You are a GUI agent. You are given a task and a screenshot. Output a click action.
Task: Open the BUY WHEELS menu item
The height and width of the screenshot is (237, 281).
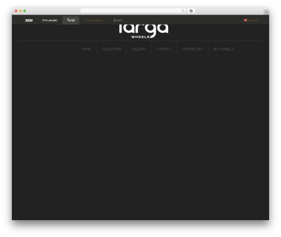click(x=224, y=49)
